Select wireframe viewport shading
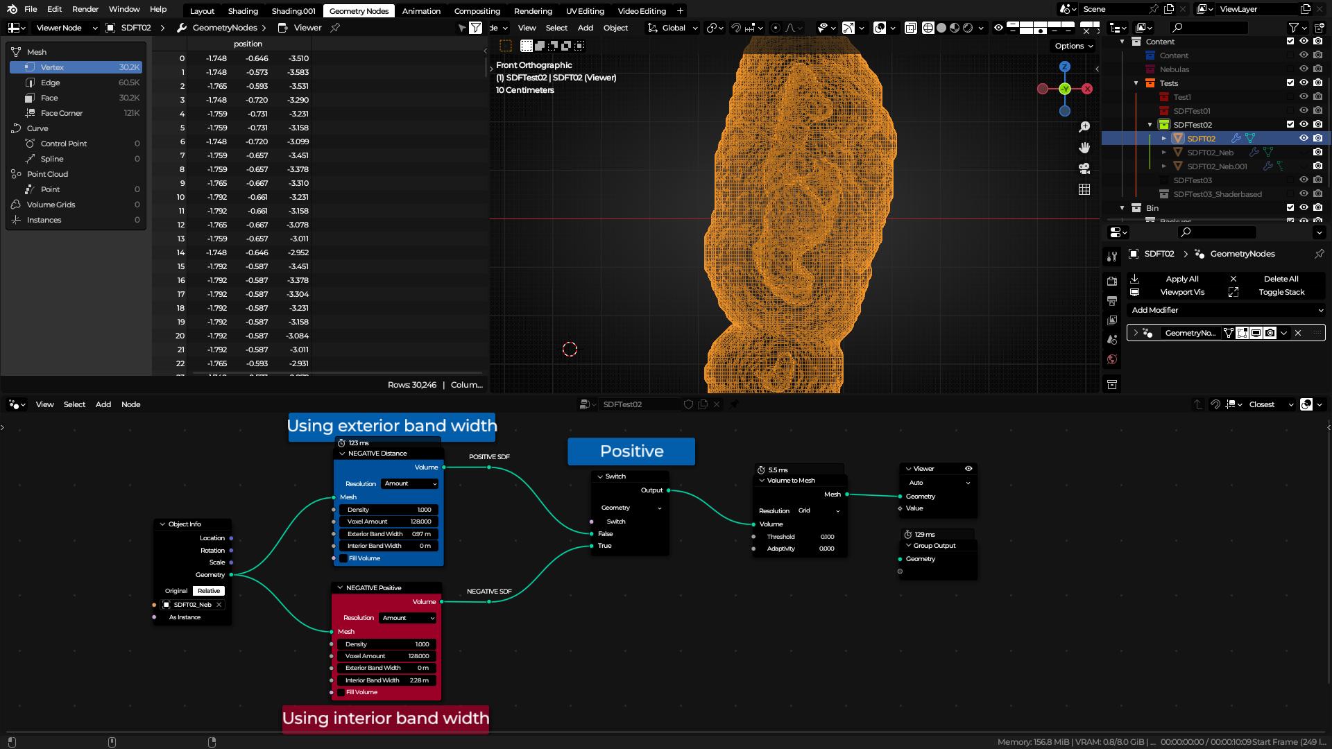The height and width of the screenshot is (749, 1332). point(928,28)
